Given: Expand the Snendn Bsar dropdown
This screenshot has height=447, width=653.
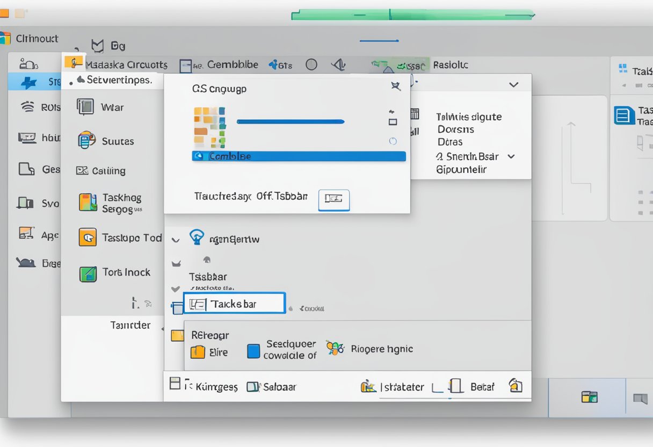Looking at the screenshot, I should coord(511,156).
